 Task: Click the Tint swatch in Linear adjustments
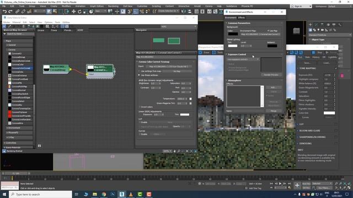pos(185,114)
